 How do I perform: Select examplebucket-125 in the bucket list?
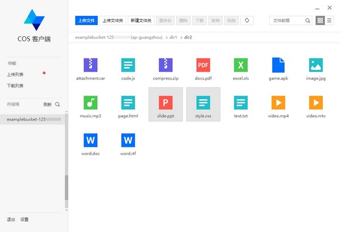[x=26, y=120]
